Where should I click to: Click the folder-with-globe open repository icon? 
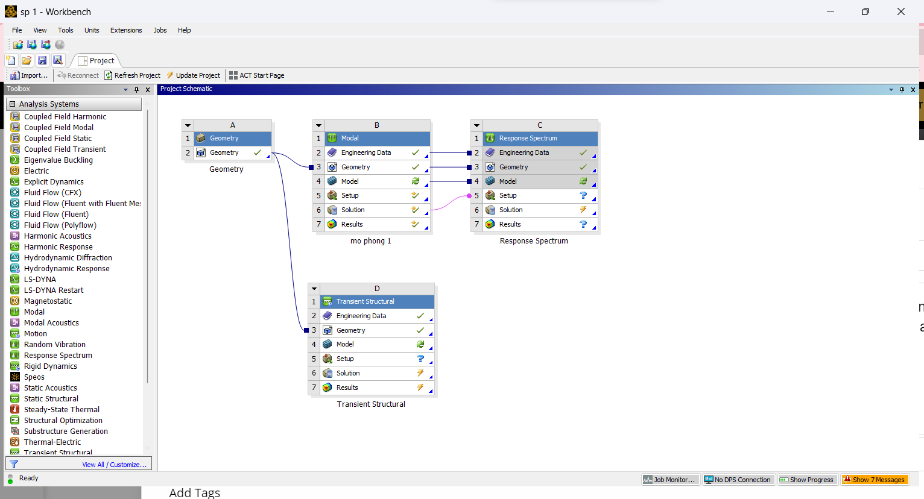(18, 45)
